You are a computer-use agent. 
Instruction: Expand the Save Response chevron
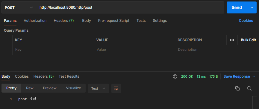point(254,76)
